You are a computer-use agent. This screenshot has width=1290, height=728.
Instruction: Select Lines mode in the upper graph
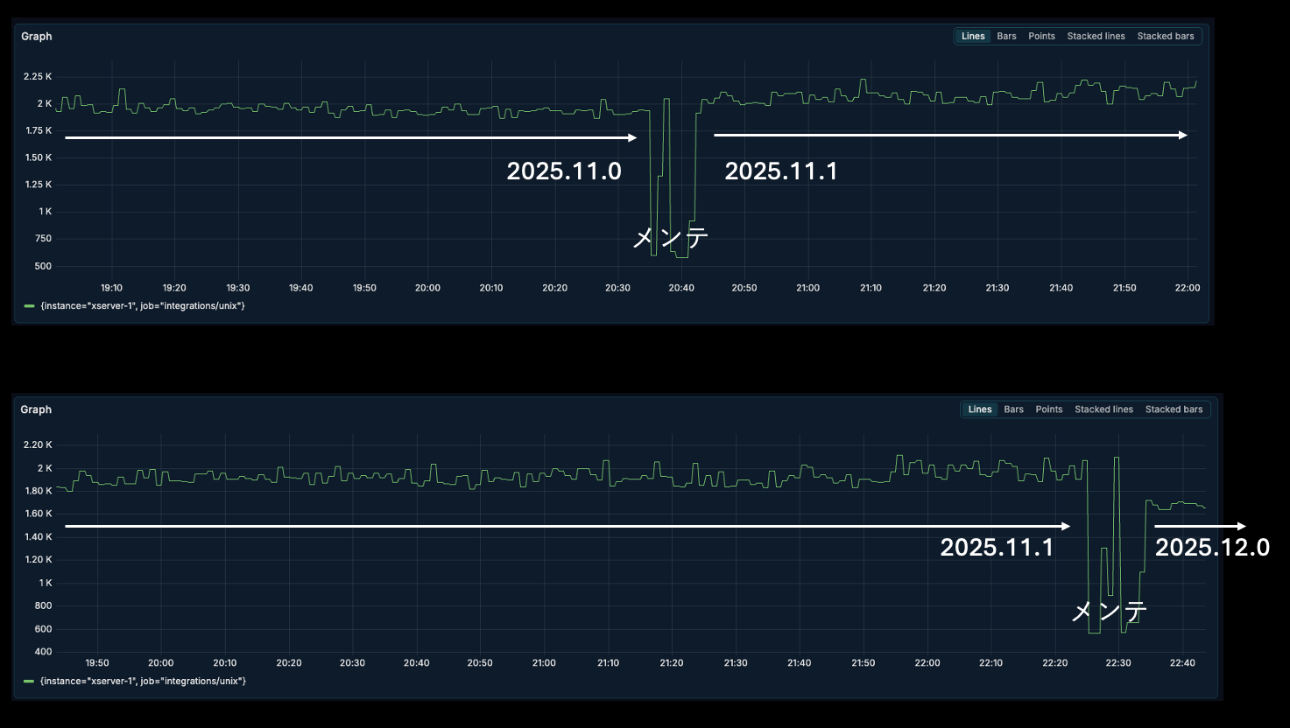(x=973, y=37)
